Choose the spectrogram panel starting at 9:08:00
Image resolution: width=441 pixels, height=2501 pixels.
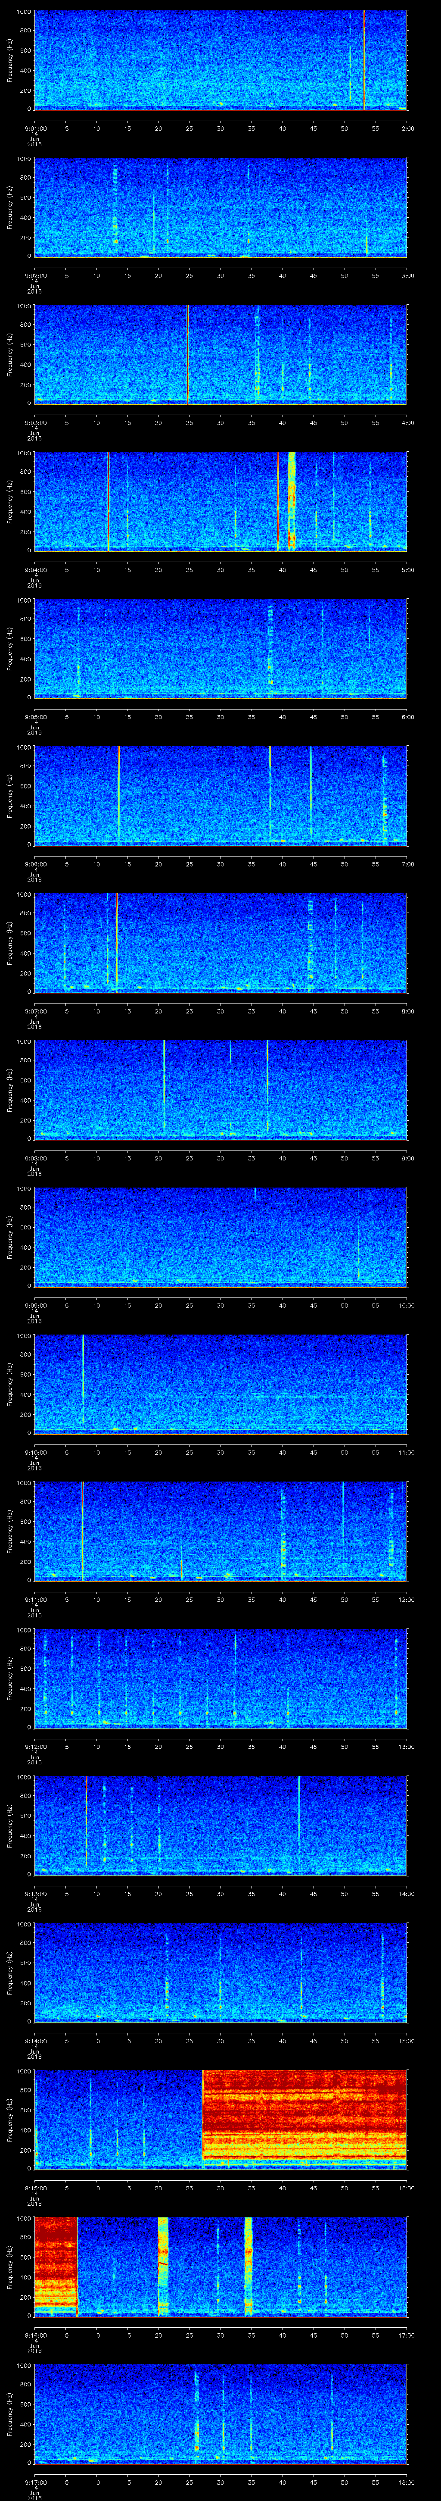click(x=220, y=1089)
